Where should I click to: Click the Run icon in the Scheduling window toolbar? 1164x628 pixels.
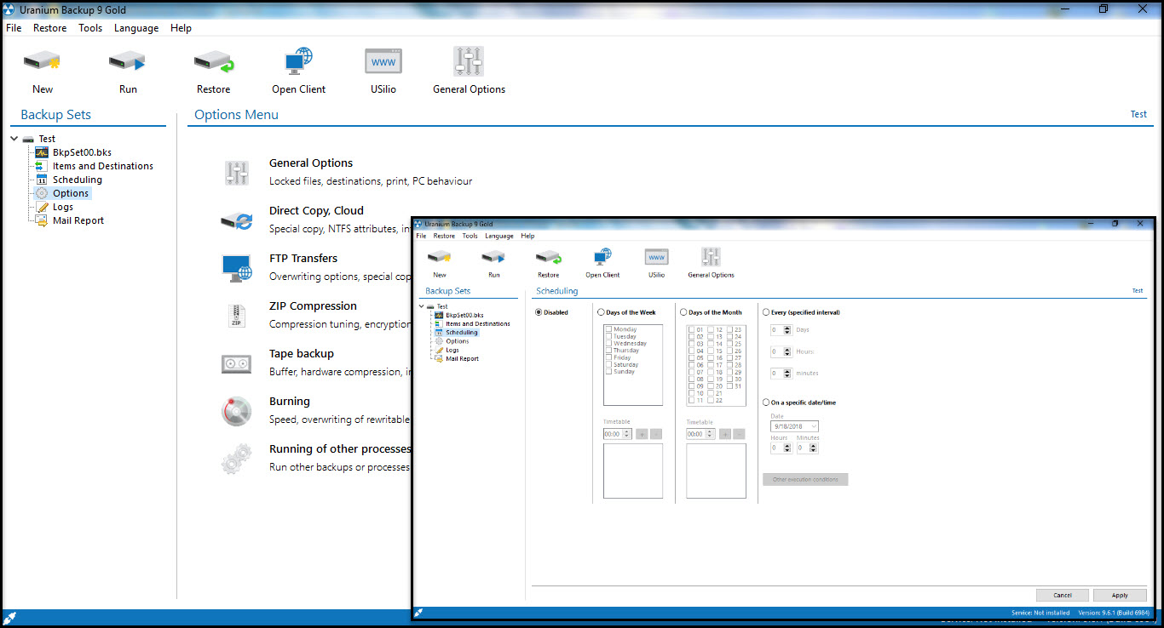(494, 256)
